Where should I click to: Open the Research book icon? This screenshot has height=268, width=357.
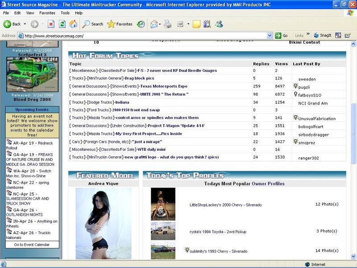pyautogui.click(x=207, y=24)
